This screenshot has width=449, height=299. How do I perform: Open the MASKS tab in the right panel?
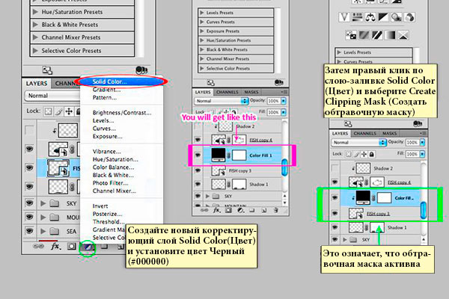(x=389, y=133)
